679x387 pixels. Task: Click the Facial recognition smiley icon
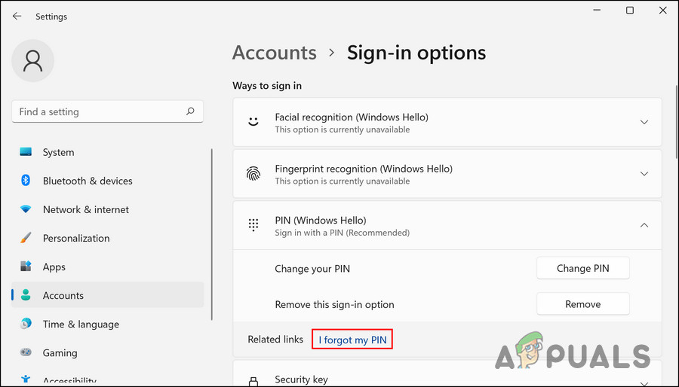[253, 122]
